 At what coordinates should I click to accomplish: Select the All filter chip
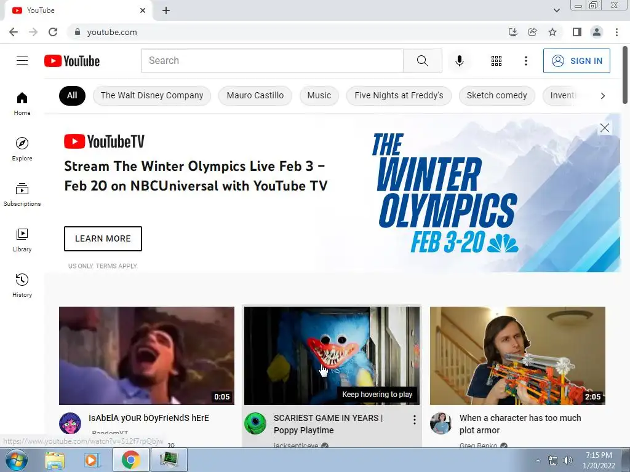click(72, 95)
